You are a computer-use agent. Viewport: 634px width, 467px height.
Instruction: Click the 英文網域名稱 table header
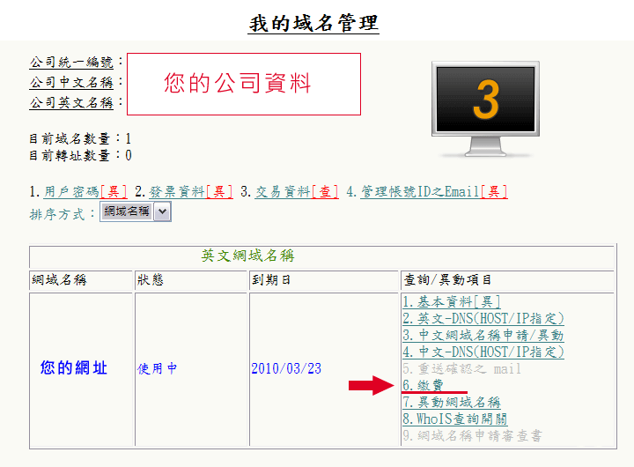pos(247,256)
